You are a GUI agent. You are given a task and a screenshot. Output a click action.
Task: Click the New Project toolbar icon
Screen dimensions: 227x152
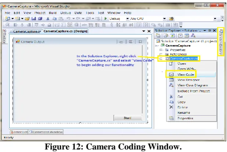[8, 19]
